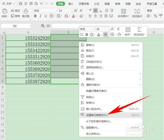Expand the quick access customize arrow

coord(52,4)
